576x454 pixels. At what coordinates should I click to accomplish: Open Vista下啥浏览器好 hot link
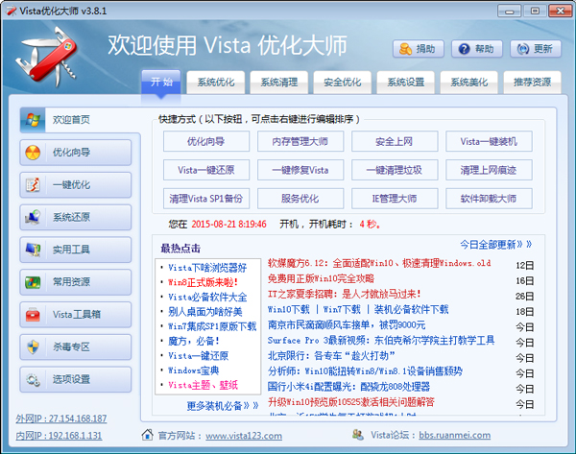[x=207, y=268]
